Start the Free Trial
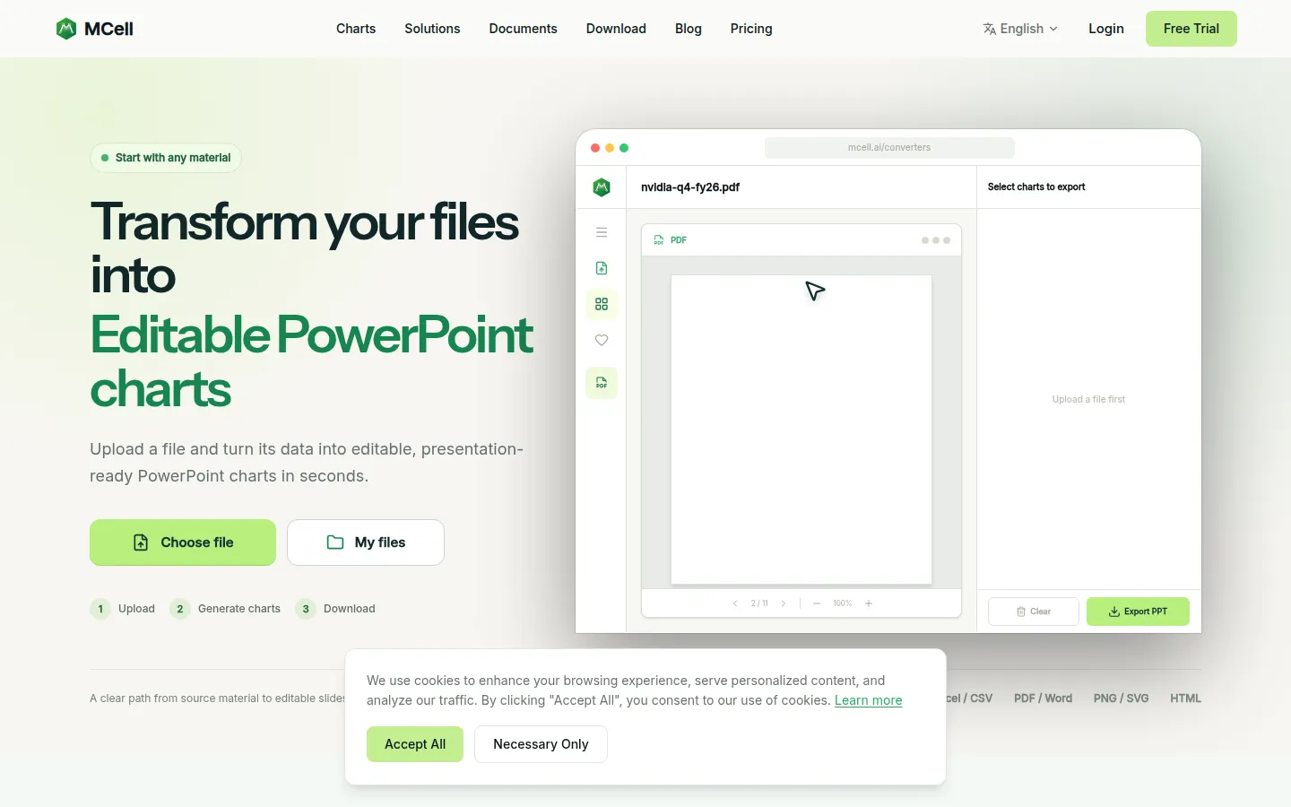Image resolution: width=1291 pixels, height=807 pixels. click(1191, 29)
